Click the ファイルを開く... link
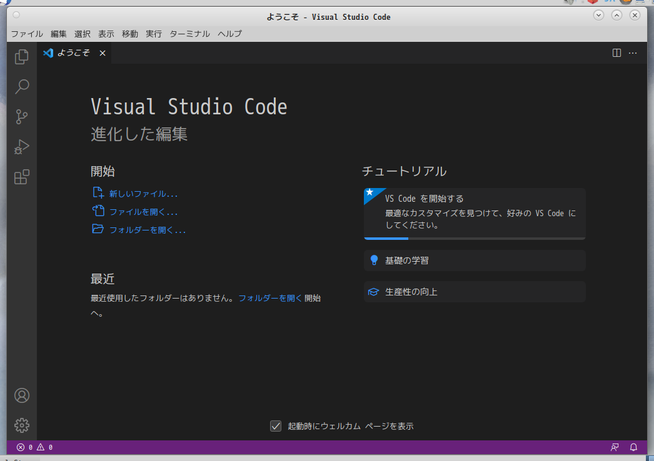Viewport: 654px width, 461px height. [x=143, y=212]
